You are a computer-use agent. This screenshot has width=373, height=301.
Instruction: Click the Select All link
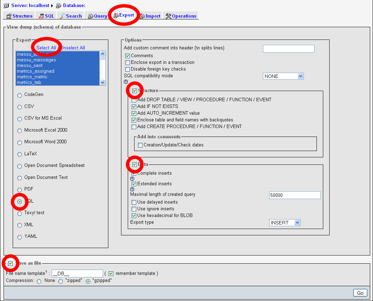tap(46, 48)
